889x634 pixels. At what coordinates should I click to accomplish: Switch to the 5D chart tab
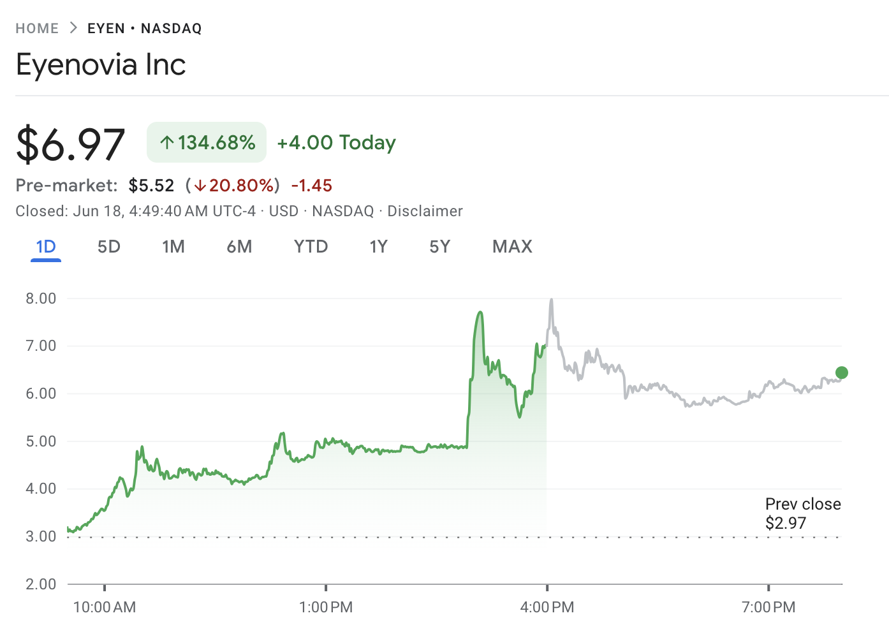[109, 247]
